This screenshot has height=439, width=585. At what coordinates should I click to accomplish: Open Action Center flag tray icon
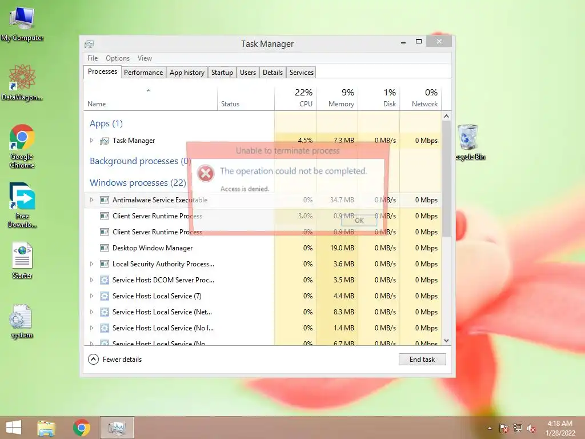[503, 428]
